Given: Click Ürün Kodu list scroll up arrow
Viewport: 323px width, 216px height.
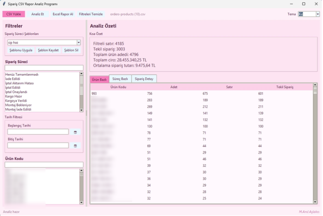Looking at the screenshot, I should click(82, 171).
